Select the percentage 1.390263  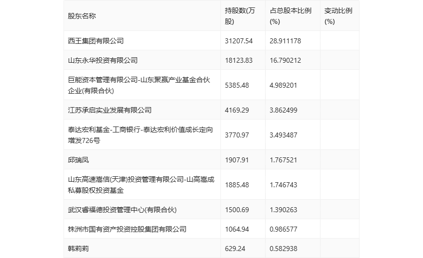click(283, 210)
